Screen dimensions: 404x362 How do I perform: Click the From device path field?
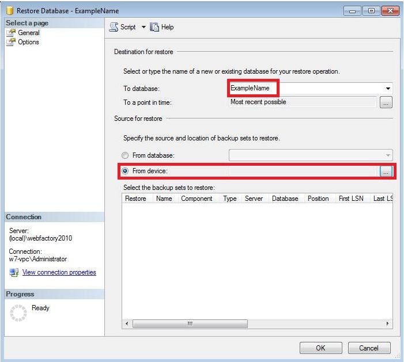point(303,171)
